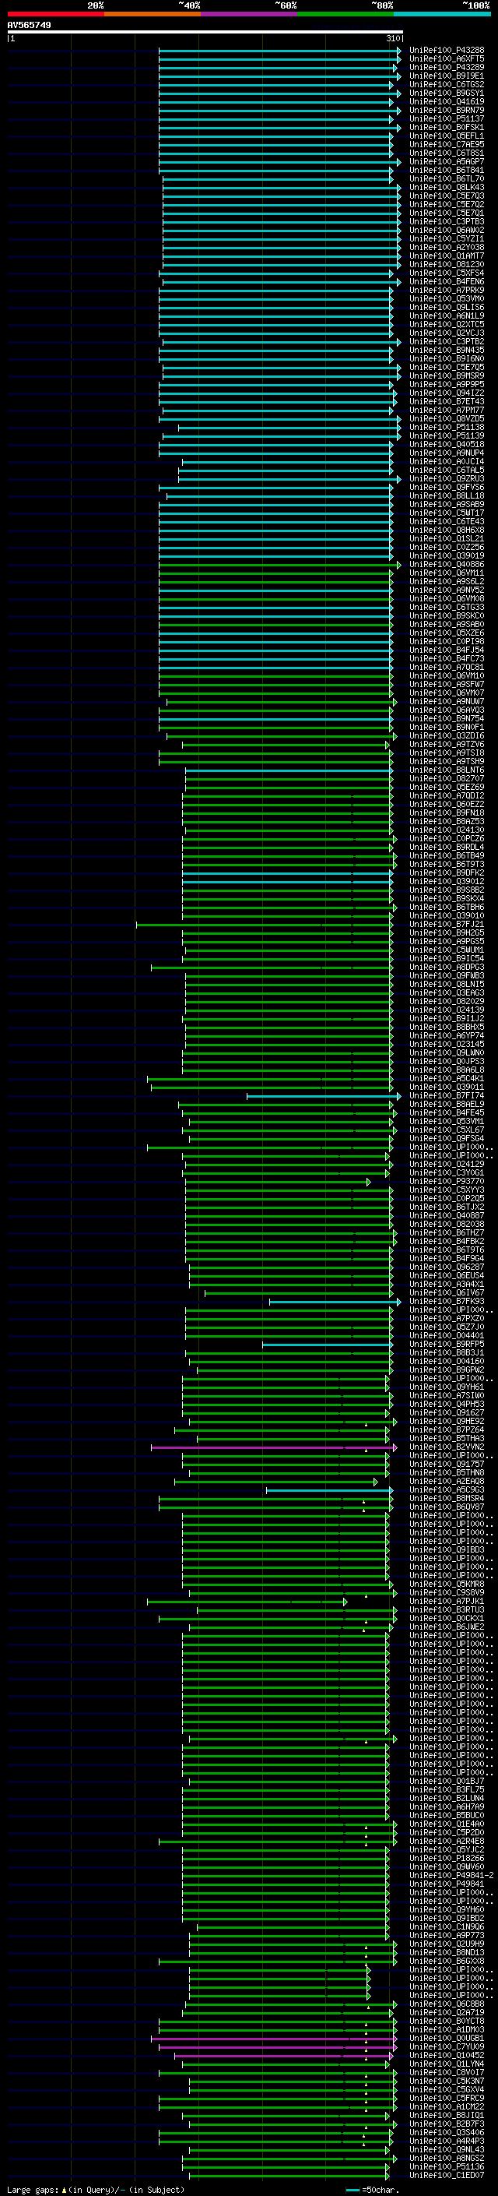Click the arrowhead ending the UniRef100_A7PJK1 bar
The image size is (498, 2196).
[345, 1602]
